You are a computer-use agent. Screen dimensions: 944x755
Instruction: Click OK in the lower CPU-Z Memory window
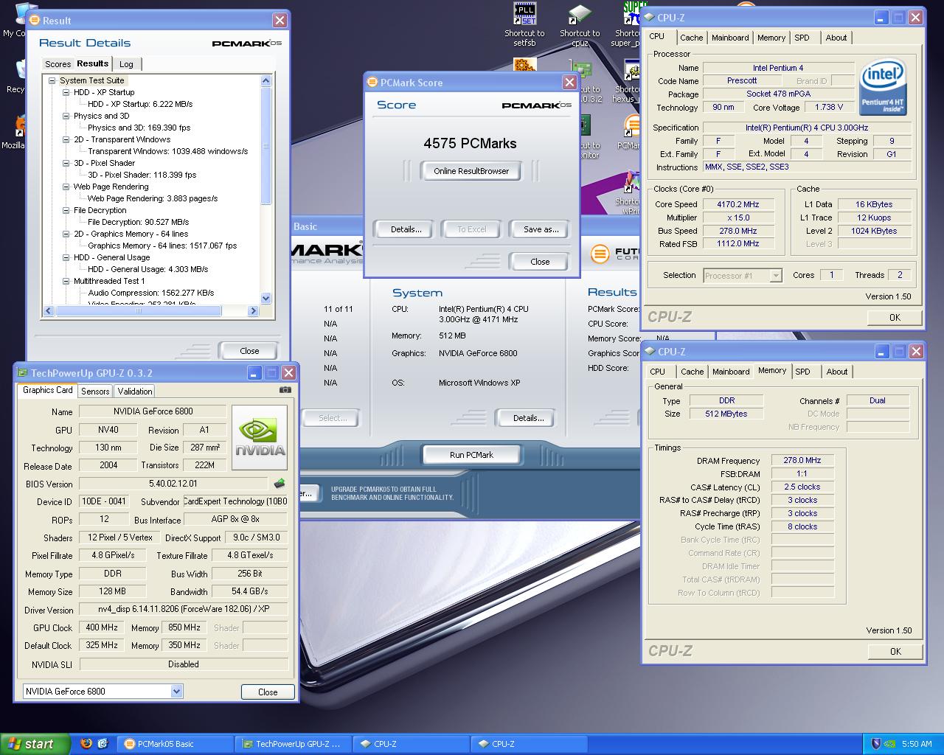point(895,651)
